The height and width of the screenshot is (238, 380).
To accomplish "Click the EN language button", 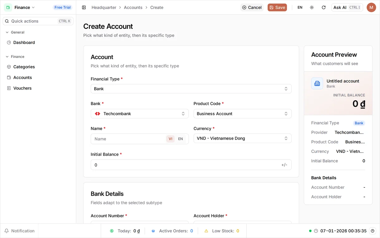I will pos(300,7).
